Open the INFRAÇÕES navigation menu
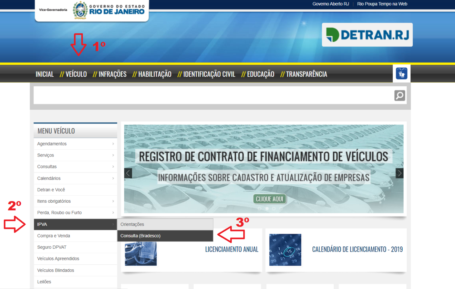Viewport: 455px width, 289px height. [x=113, y=74]
